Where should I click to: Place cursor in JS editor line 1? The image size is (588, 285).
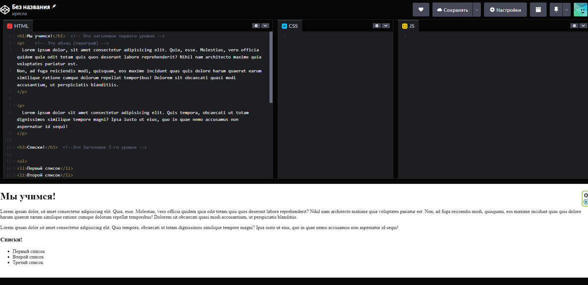(497, 36)
